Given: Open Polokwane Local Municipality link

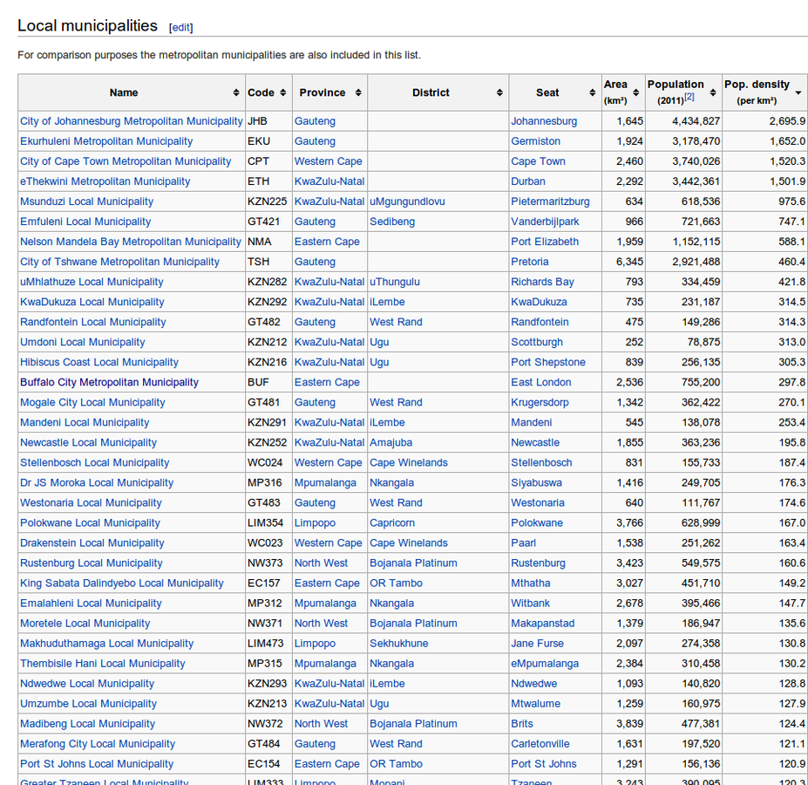Looking at the screenshot, I should (x=90, y=523).
